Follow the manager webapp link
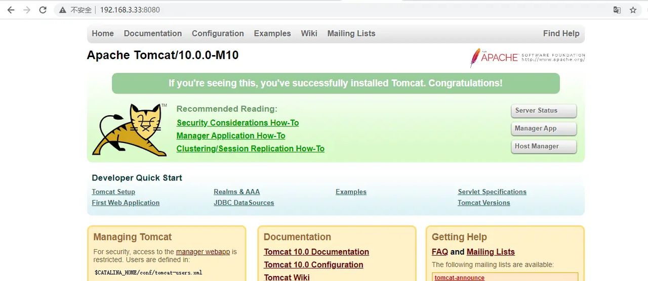Viewport: 648px width, 281px height. tap(203, 252)
